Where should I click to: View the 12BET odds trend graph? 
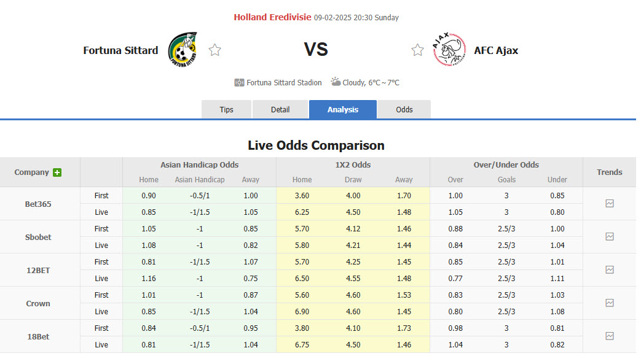609,269
